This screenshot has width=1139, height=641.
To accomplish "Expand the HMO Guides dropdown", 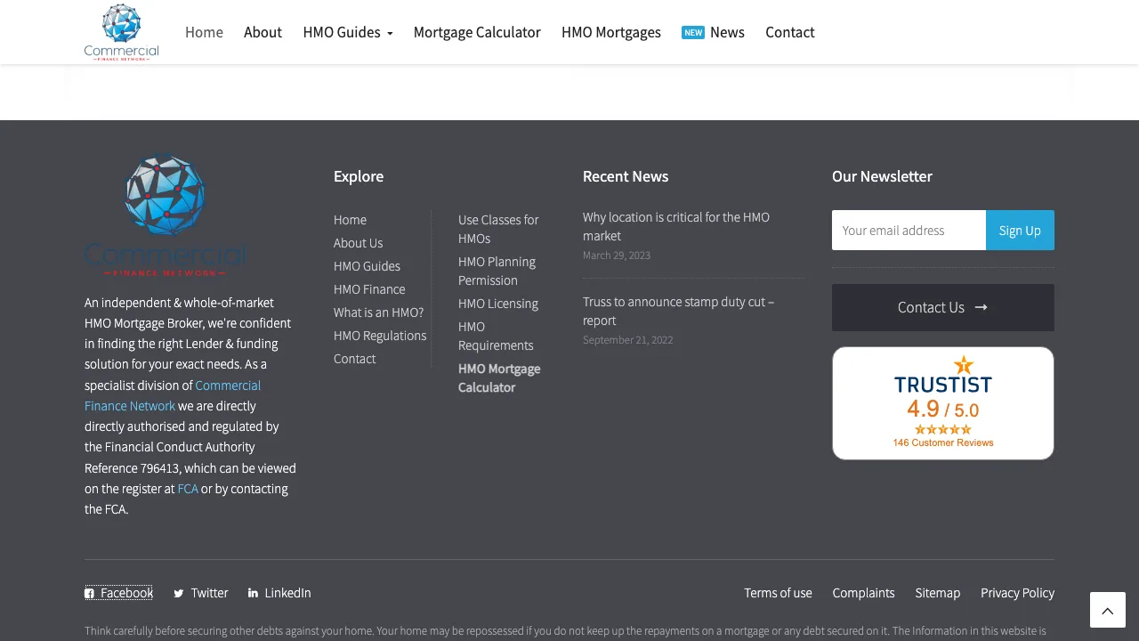I will [347, 32].
